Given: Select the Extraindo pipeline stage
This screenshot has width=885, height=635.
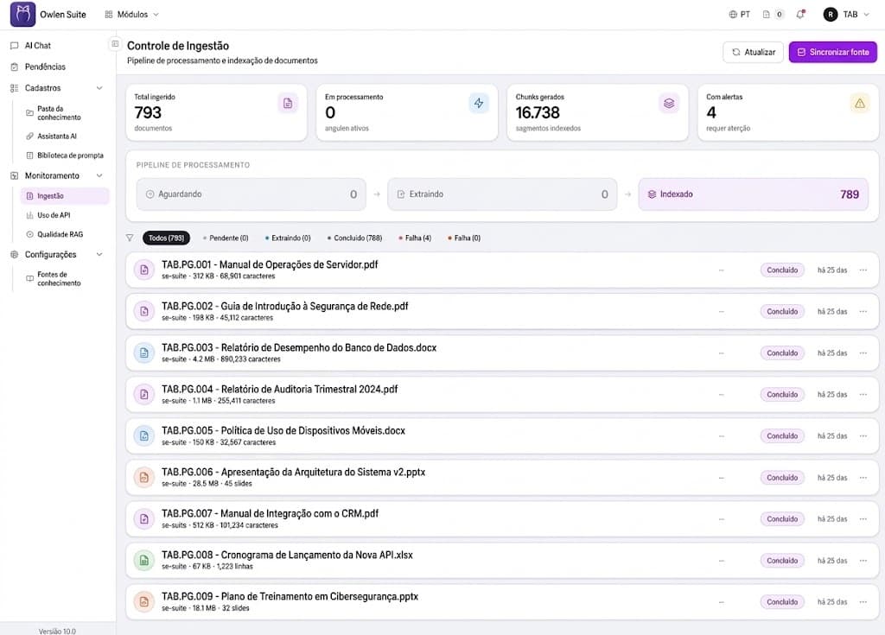Looking at the screenshot, I should (x=502, y=194).
